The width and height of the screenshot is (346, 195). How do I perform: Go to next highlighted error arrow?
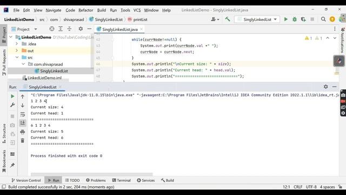tap(335, 38)
